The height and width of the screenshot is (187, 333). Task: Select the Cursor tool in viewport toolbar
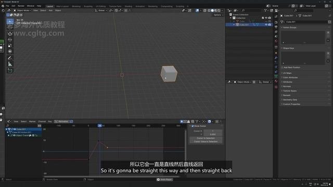click(x=10, y=27)
